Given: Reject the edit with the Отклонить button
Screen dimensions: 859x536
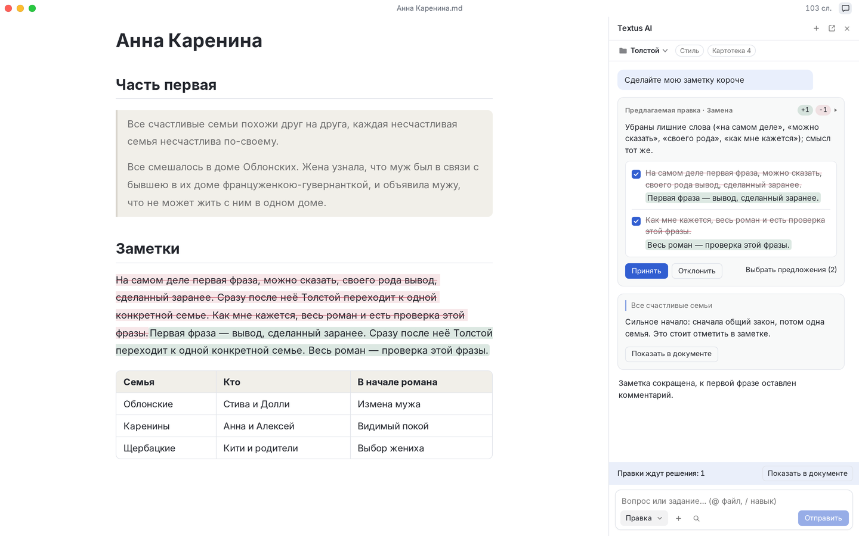Looking at the screenshot, I should coord(697,271).
